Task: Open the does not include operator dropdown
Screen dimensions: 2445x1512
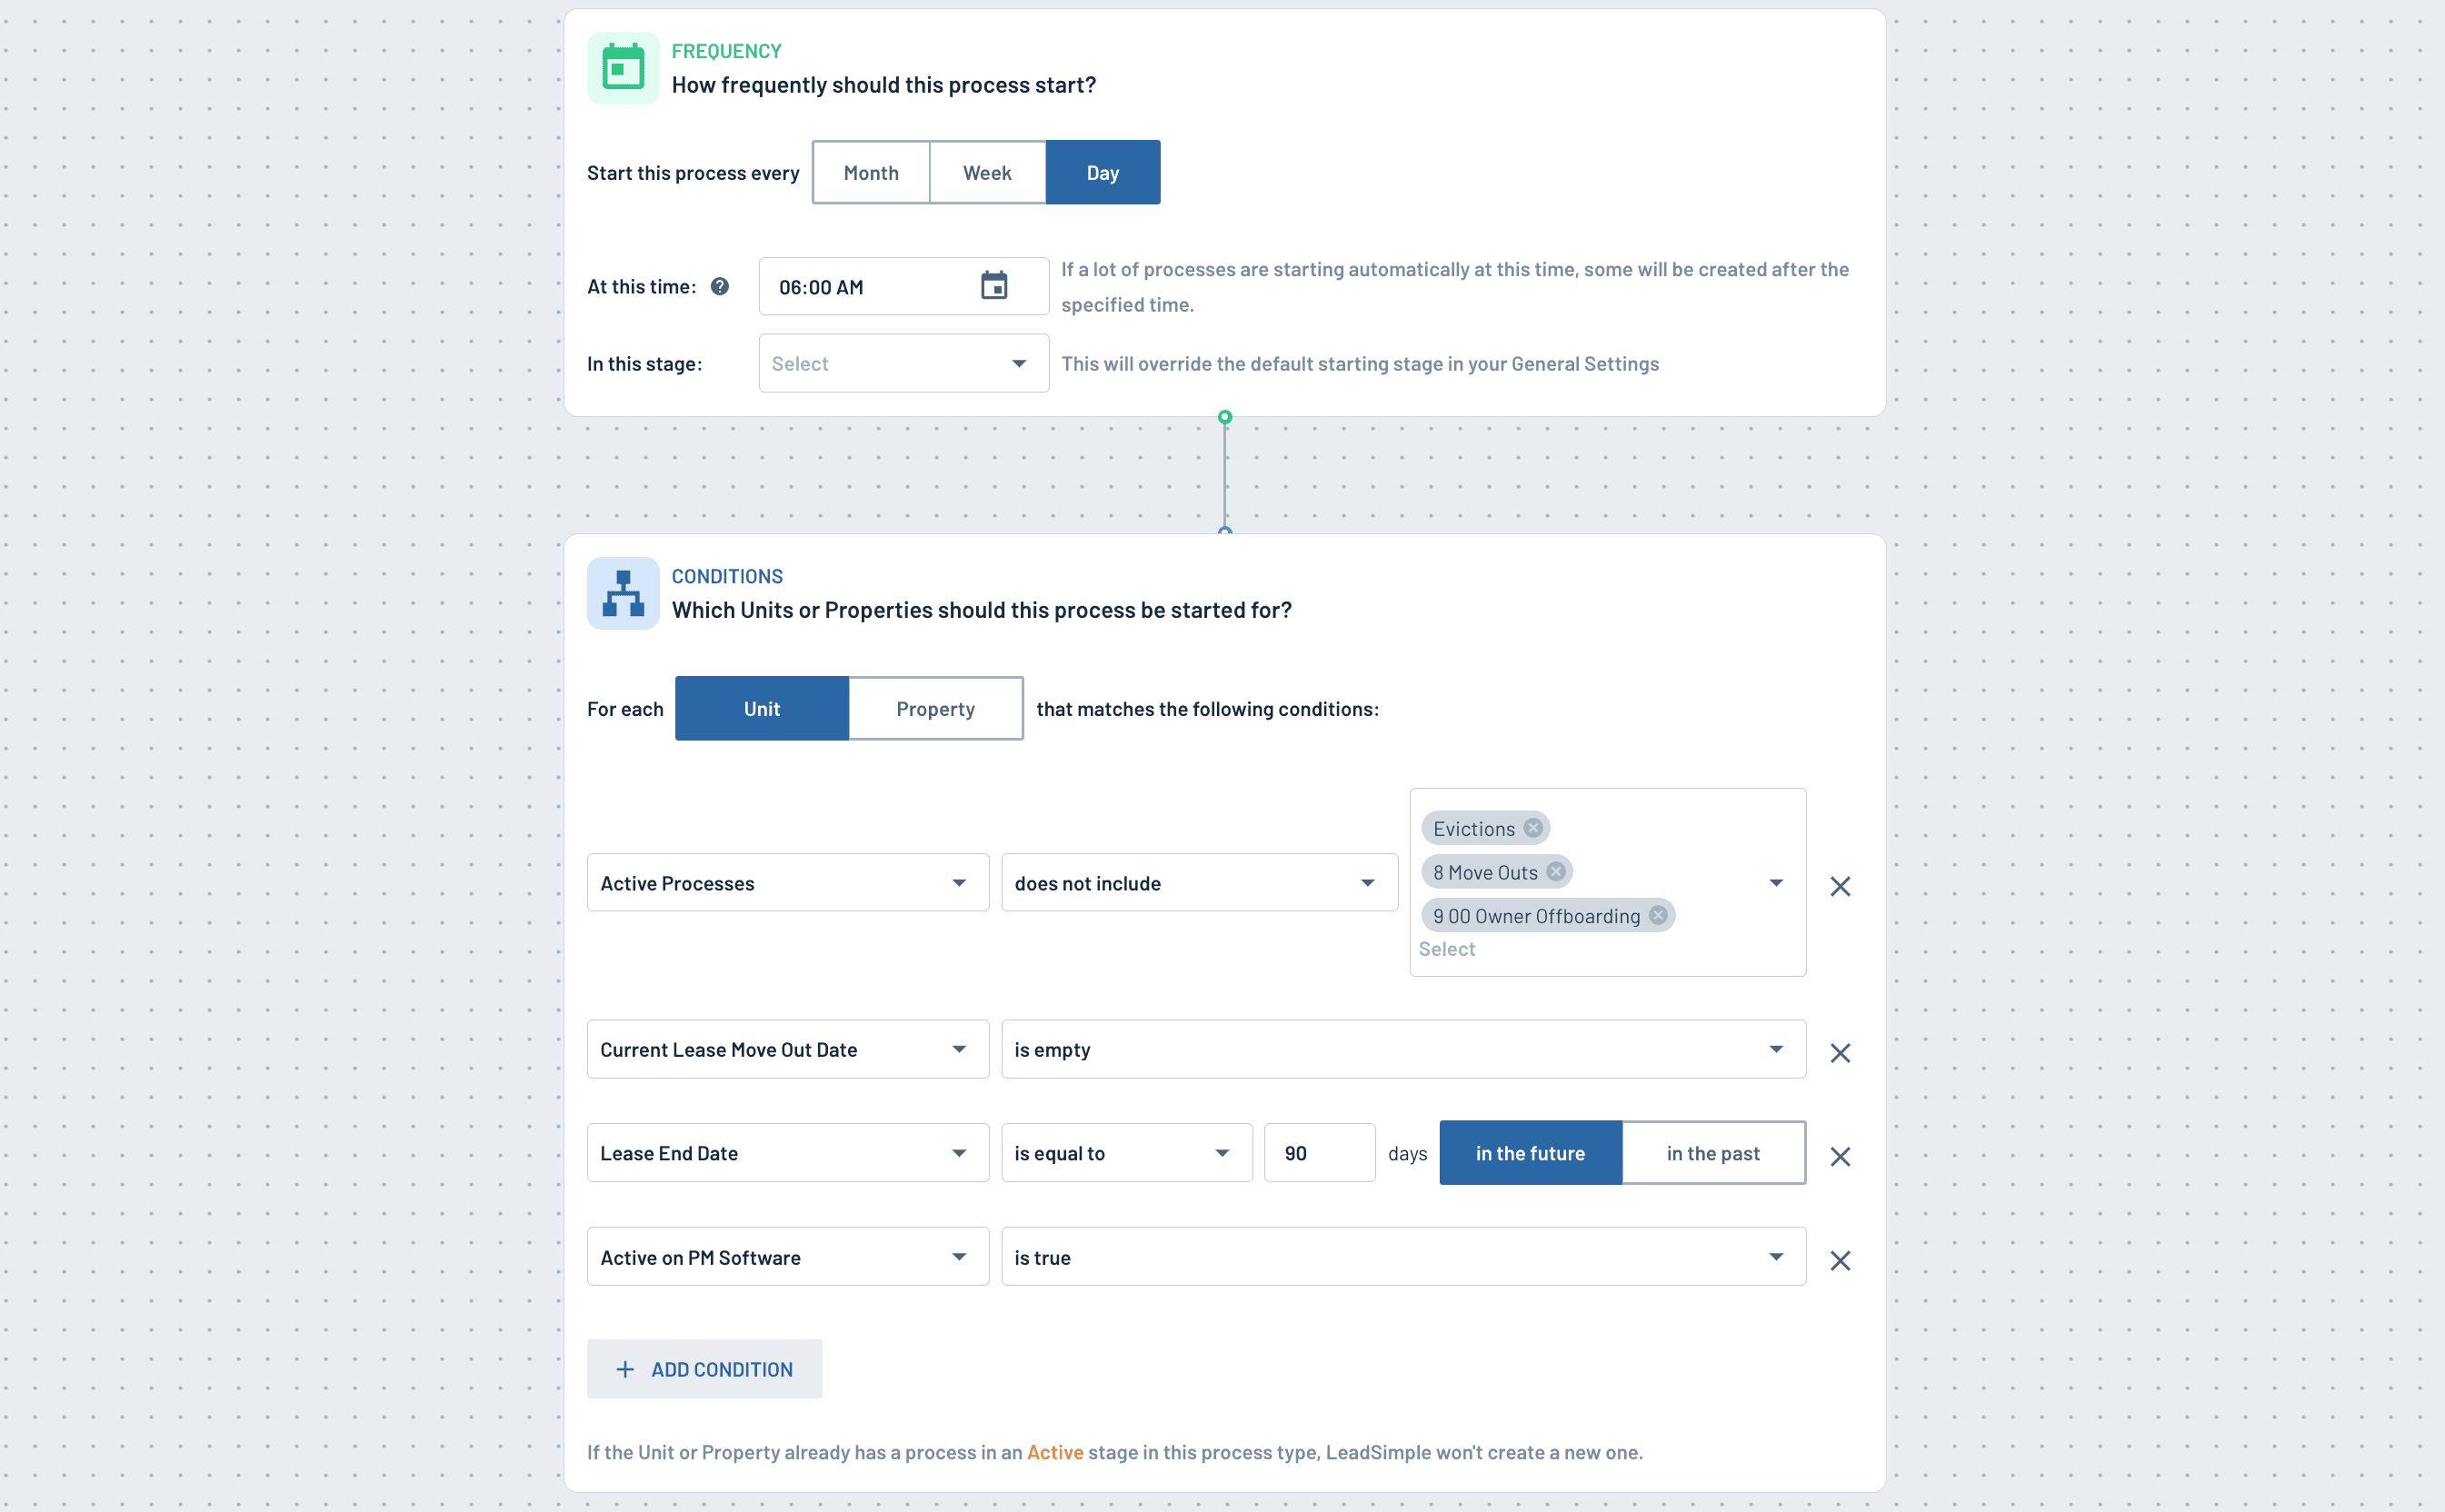Action: tap(1198, 883)
